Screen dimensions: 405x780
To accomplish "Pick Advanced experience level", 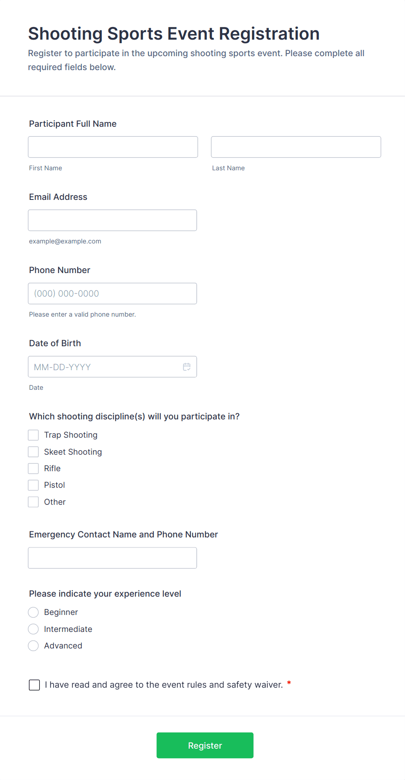I will pyautogui.click(x=34, y=646).
